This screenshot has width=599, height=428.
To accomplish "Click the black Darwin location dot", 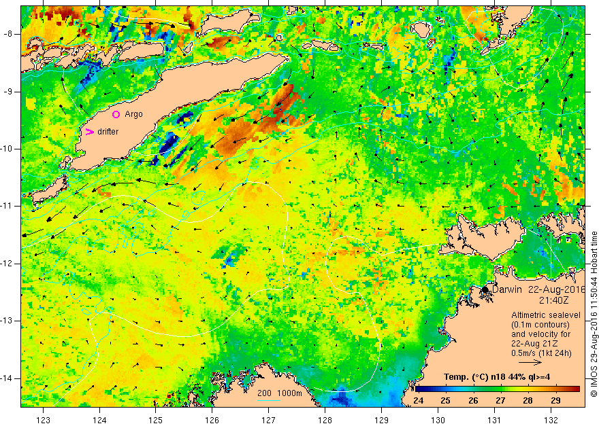I will coord(485,289).
